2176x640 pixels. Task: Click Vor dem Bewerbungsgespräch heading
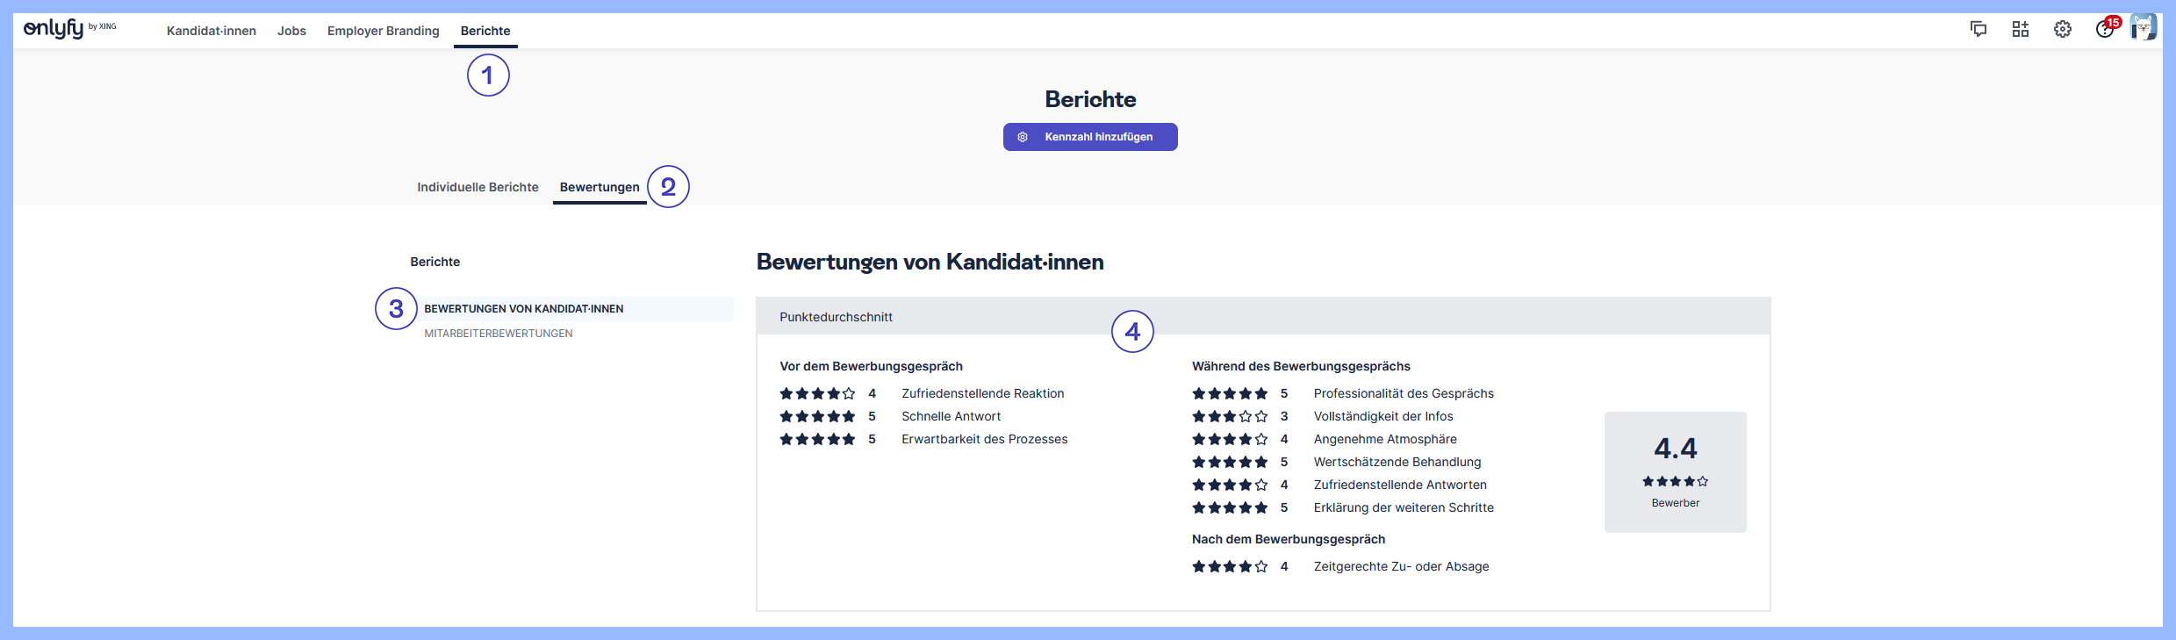click(872, 366)
